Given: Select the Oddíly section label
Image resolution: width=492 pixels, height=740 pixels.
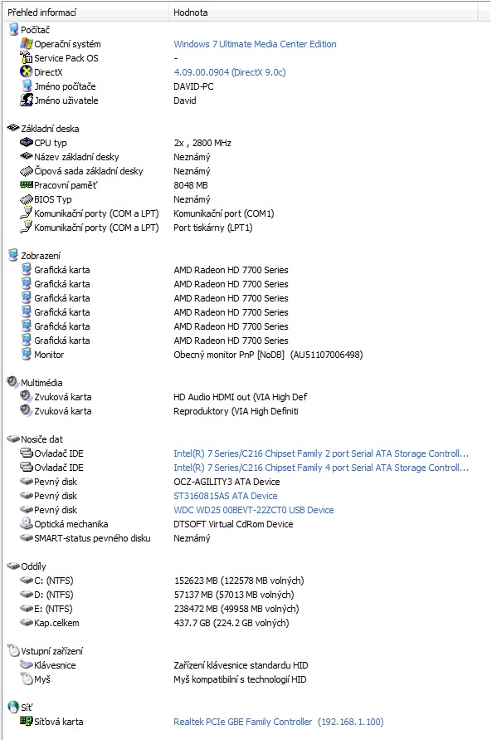Looking at the screenshot, I should click(x=33, y=566).
